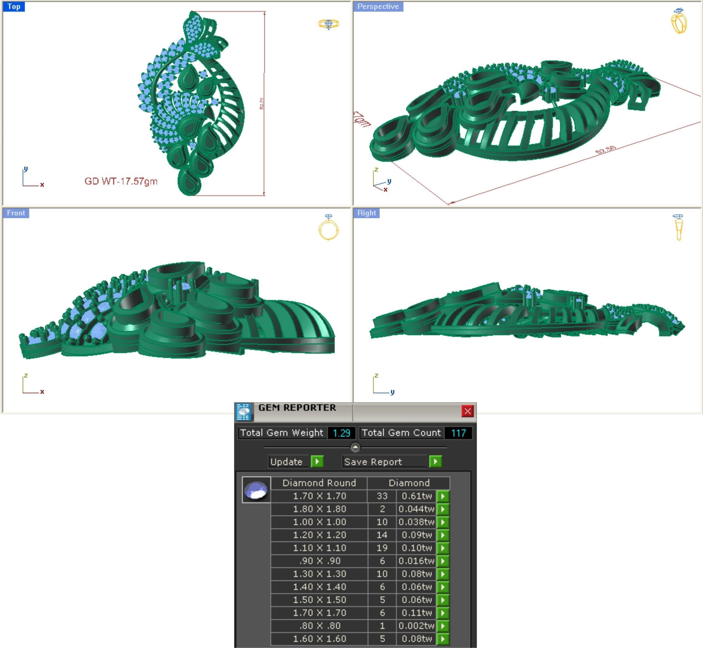Click the round diamond gem thumbnail
Screen dimensions: 703x648
coord(256,490)
